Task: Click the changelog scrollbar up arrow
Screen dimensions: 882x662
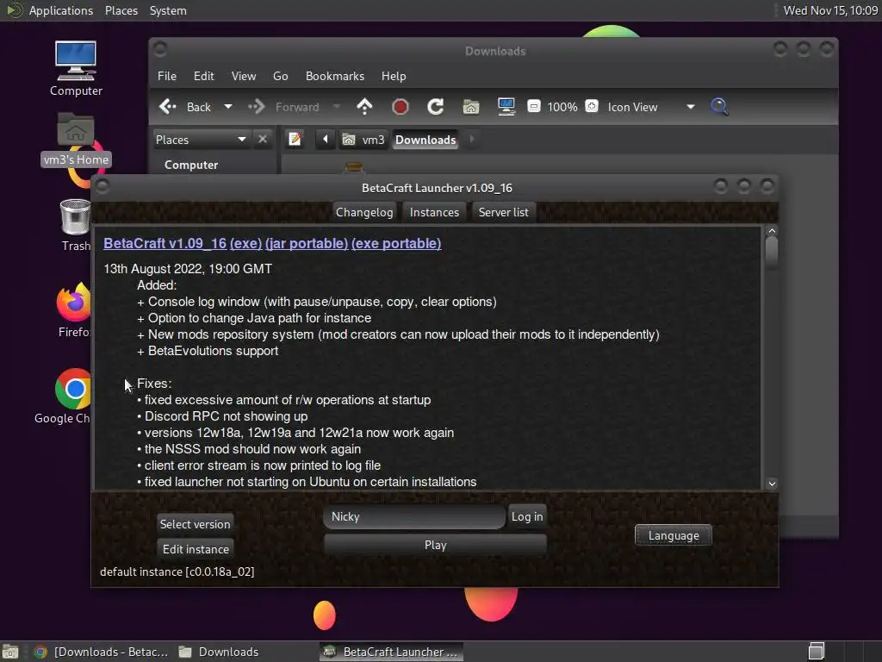Action: 772,231
